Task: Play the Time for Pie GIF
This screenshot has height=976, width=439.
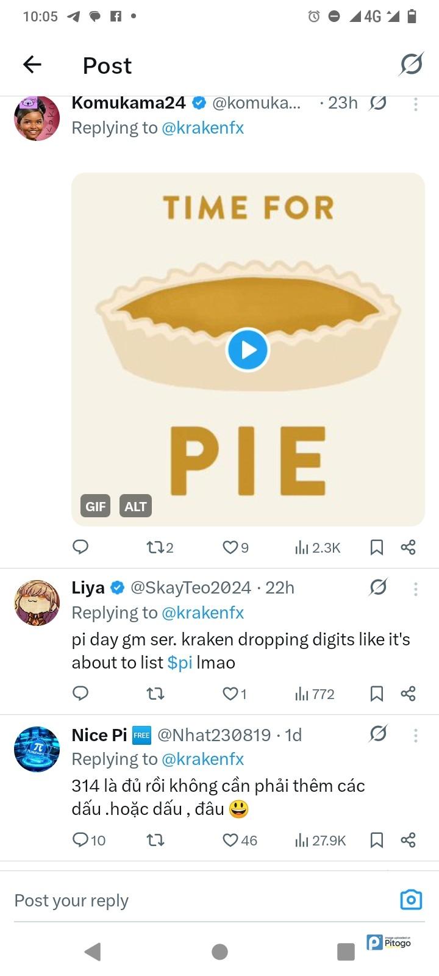Action: click(x=248, y=350)
